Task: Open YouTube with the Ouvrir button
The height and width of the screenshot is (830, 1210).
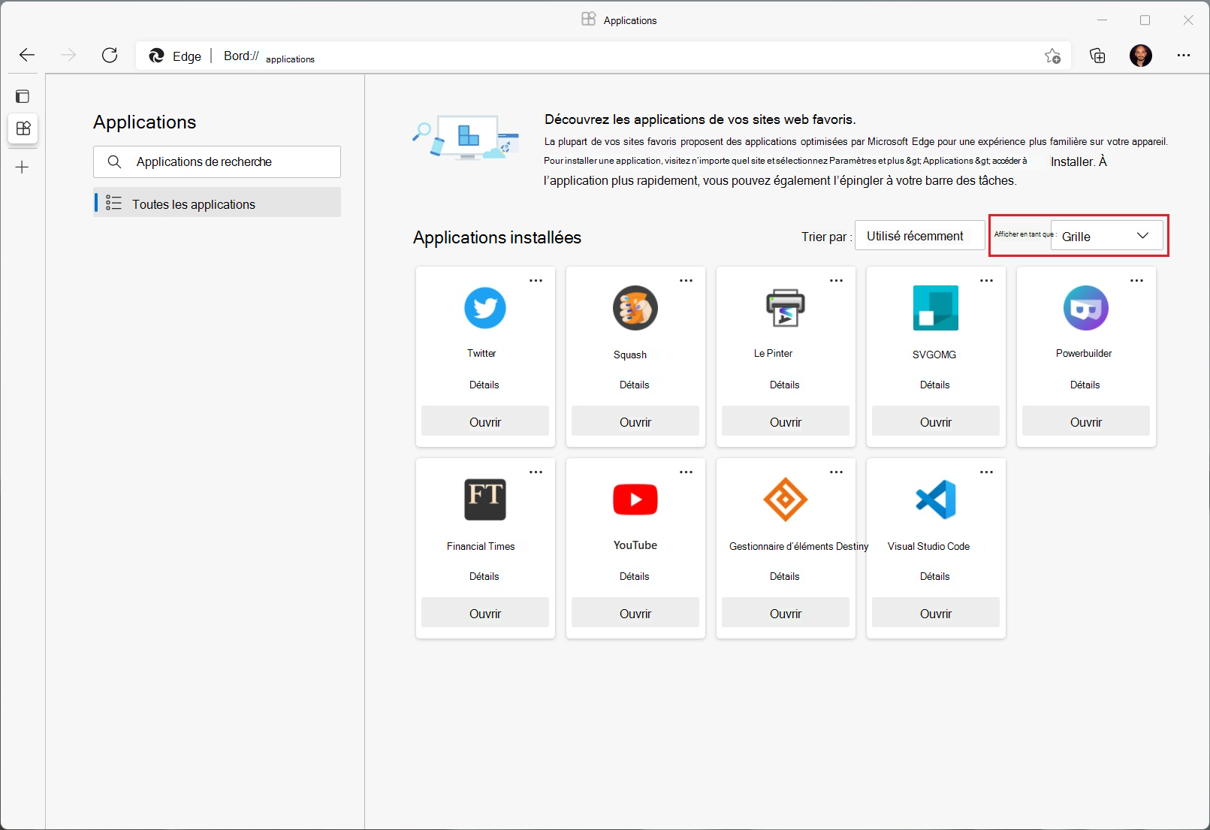Action: [x=635, y=613]
